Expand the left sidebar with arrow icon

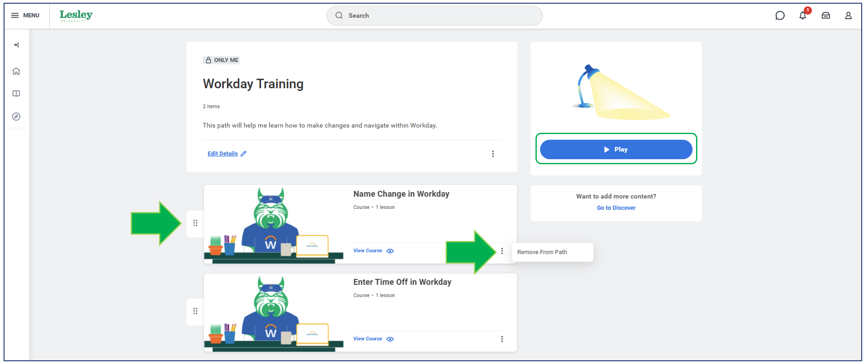click(x=16, y=45)
